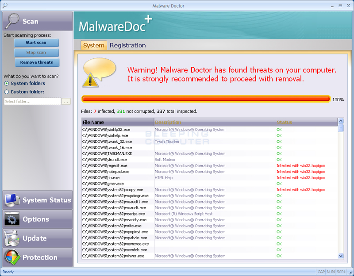354x276 pixels.
Task: Select the System folders radio option
Action: [7, 84]
